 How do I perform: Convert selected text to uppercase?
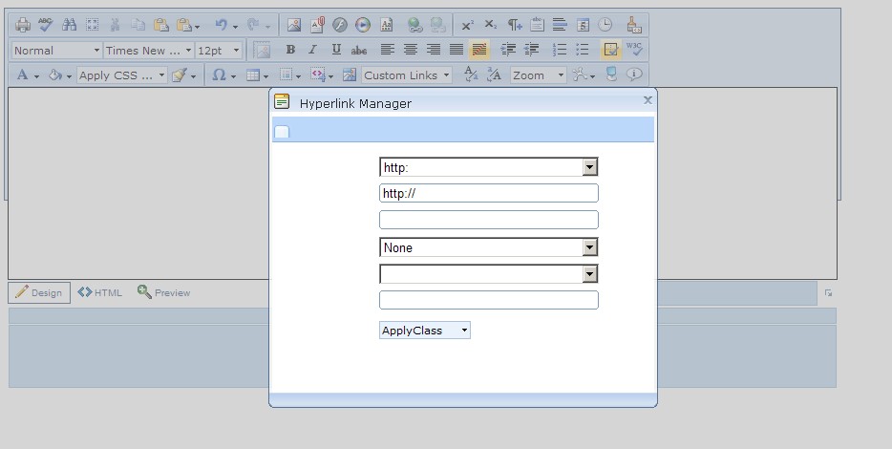494,75
